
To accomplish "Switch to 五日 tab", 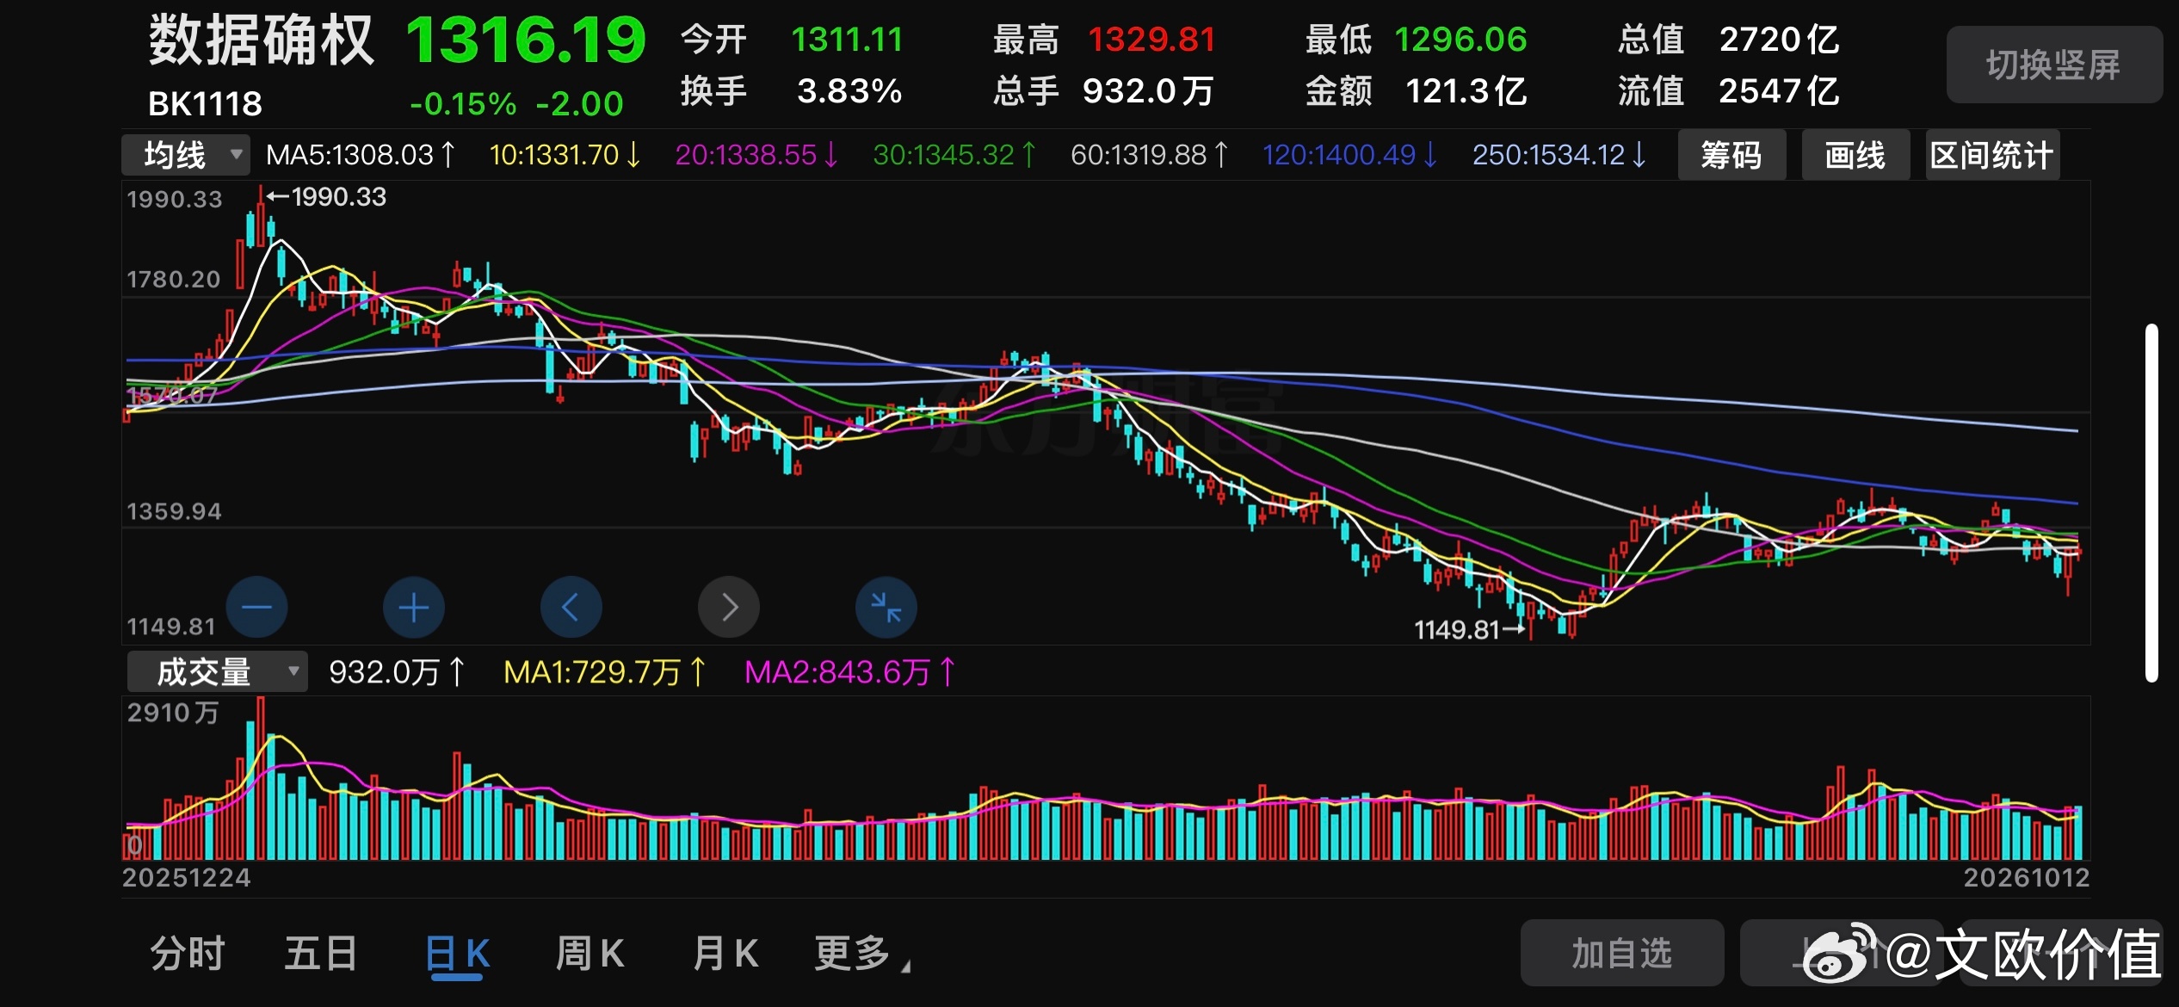I will coord(321,954).
